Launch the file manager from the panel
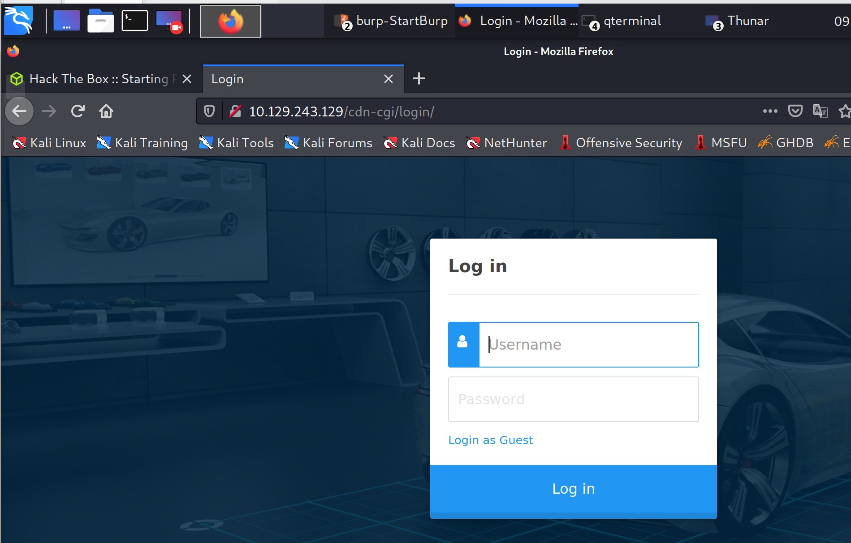851x543 pixels. 100,21
